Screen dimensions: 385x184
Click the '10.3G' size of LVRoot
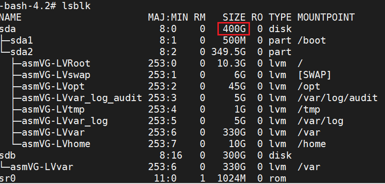pos(232,63)
